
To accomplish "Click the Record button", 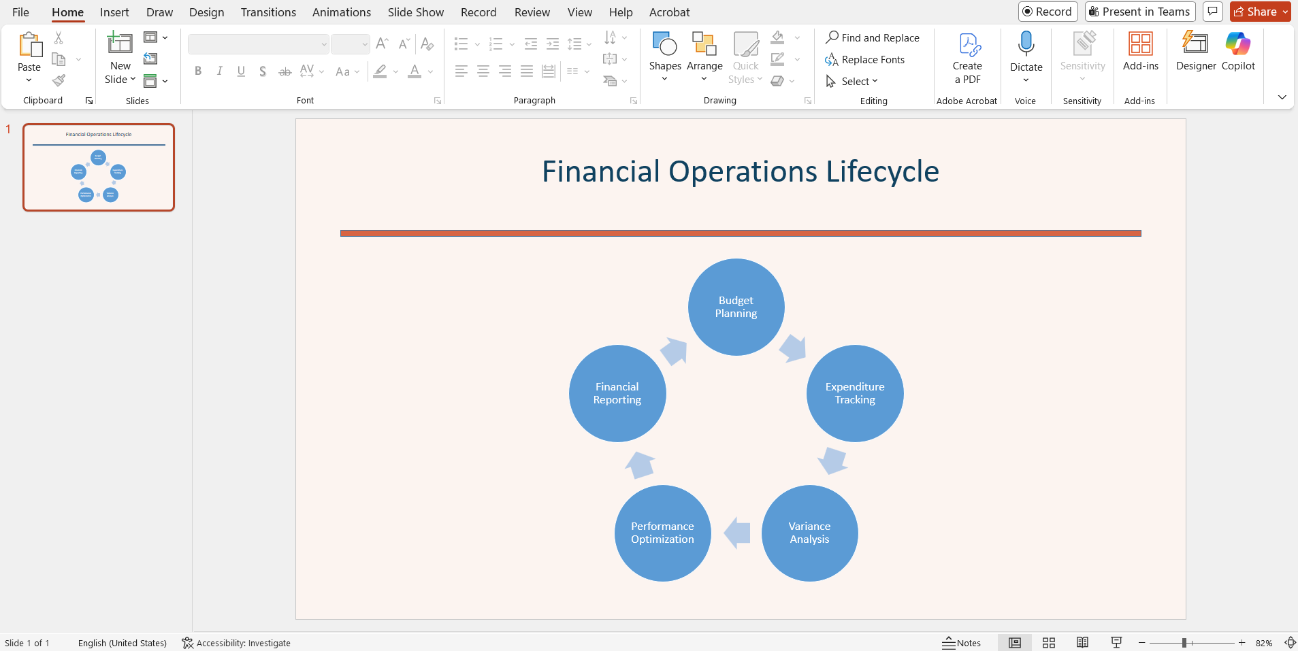I will pyautogui.click(x=1048, y=12).
